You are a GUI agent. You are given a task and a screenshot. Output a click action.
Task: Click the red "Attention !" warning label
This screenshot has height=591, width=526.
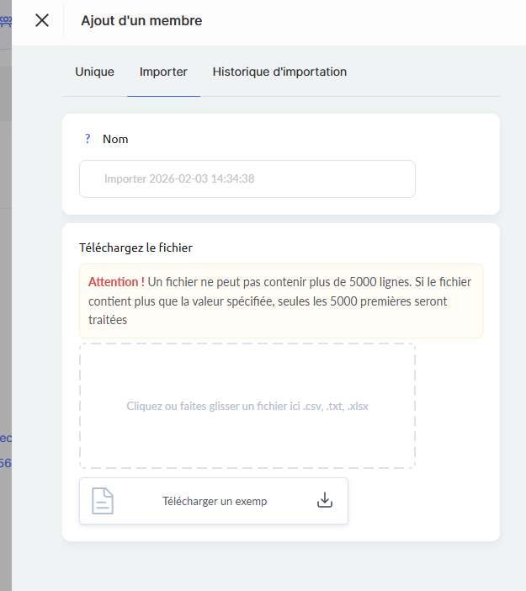click(x=116, y=281)
